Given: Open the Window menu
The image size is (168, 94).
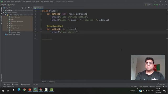Looking at the screenshot, I should point(47,2).
